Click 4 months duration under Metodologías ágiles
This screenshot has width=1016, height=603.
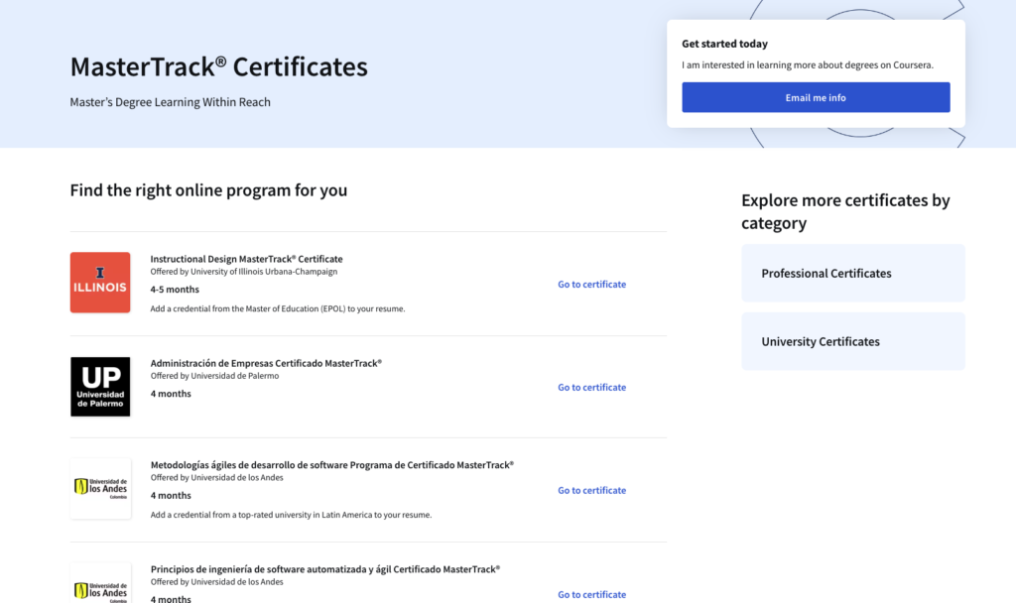(171, 496)
